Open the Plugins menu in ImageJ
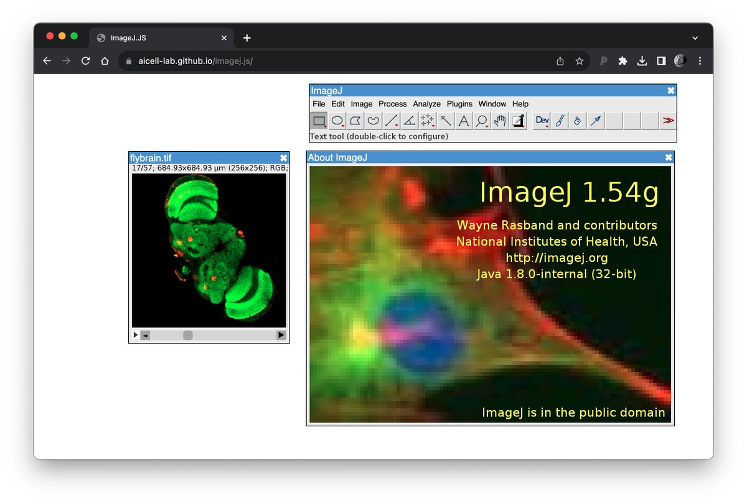 coord(459,104)
